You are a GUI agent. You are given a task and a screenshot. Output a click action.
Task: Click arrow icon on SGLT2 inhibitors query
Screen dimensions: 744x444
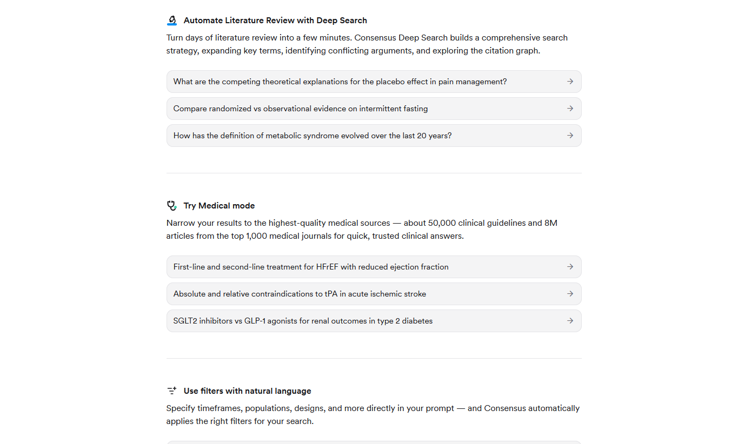point(570,321)
